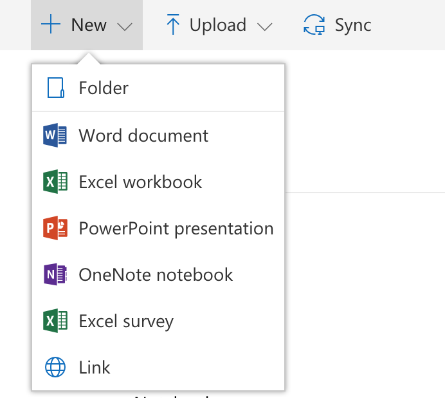Click the circular Sync arrows icon
This screenshot has height=398, width=445.
pos(314,25)
